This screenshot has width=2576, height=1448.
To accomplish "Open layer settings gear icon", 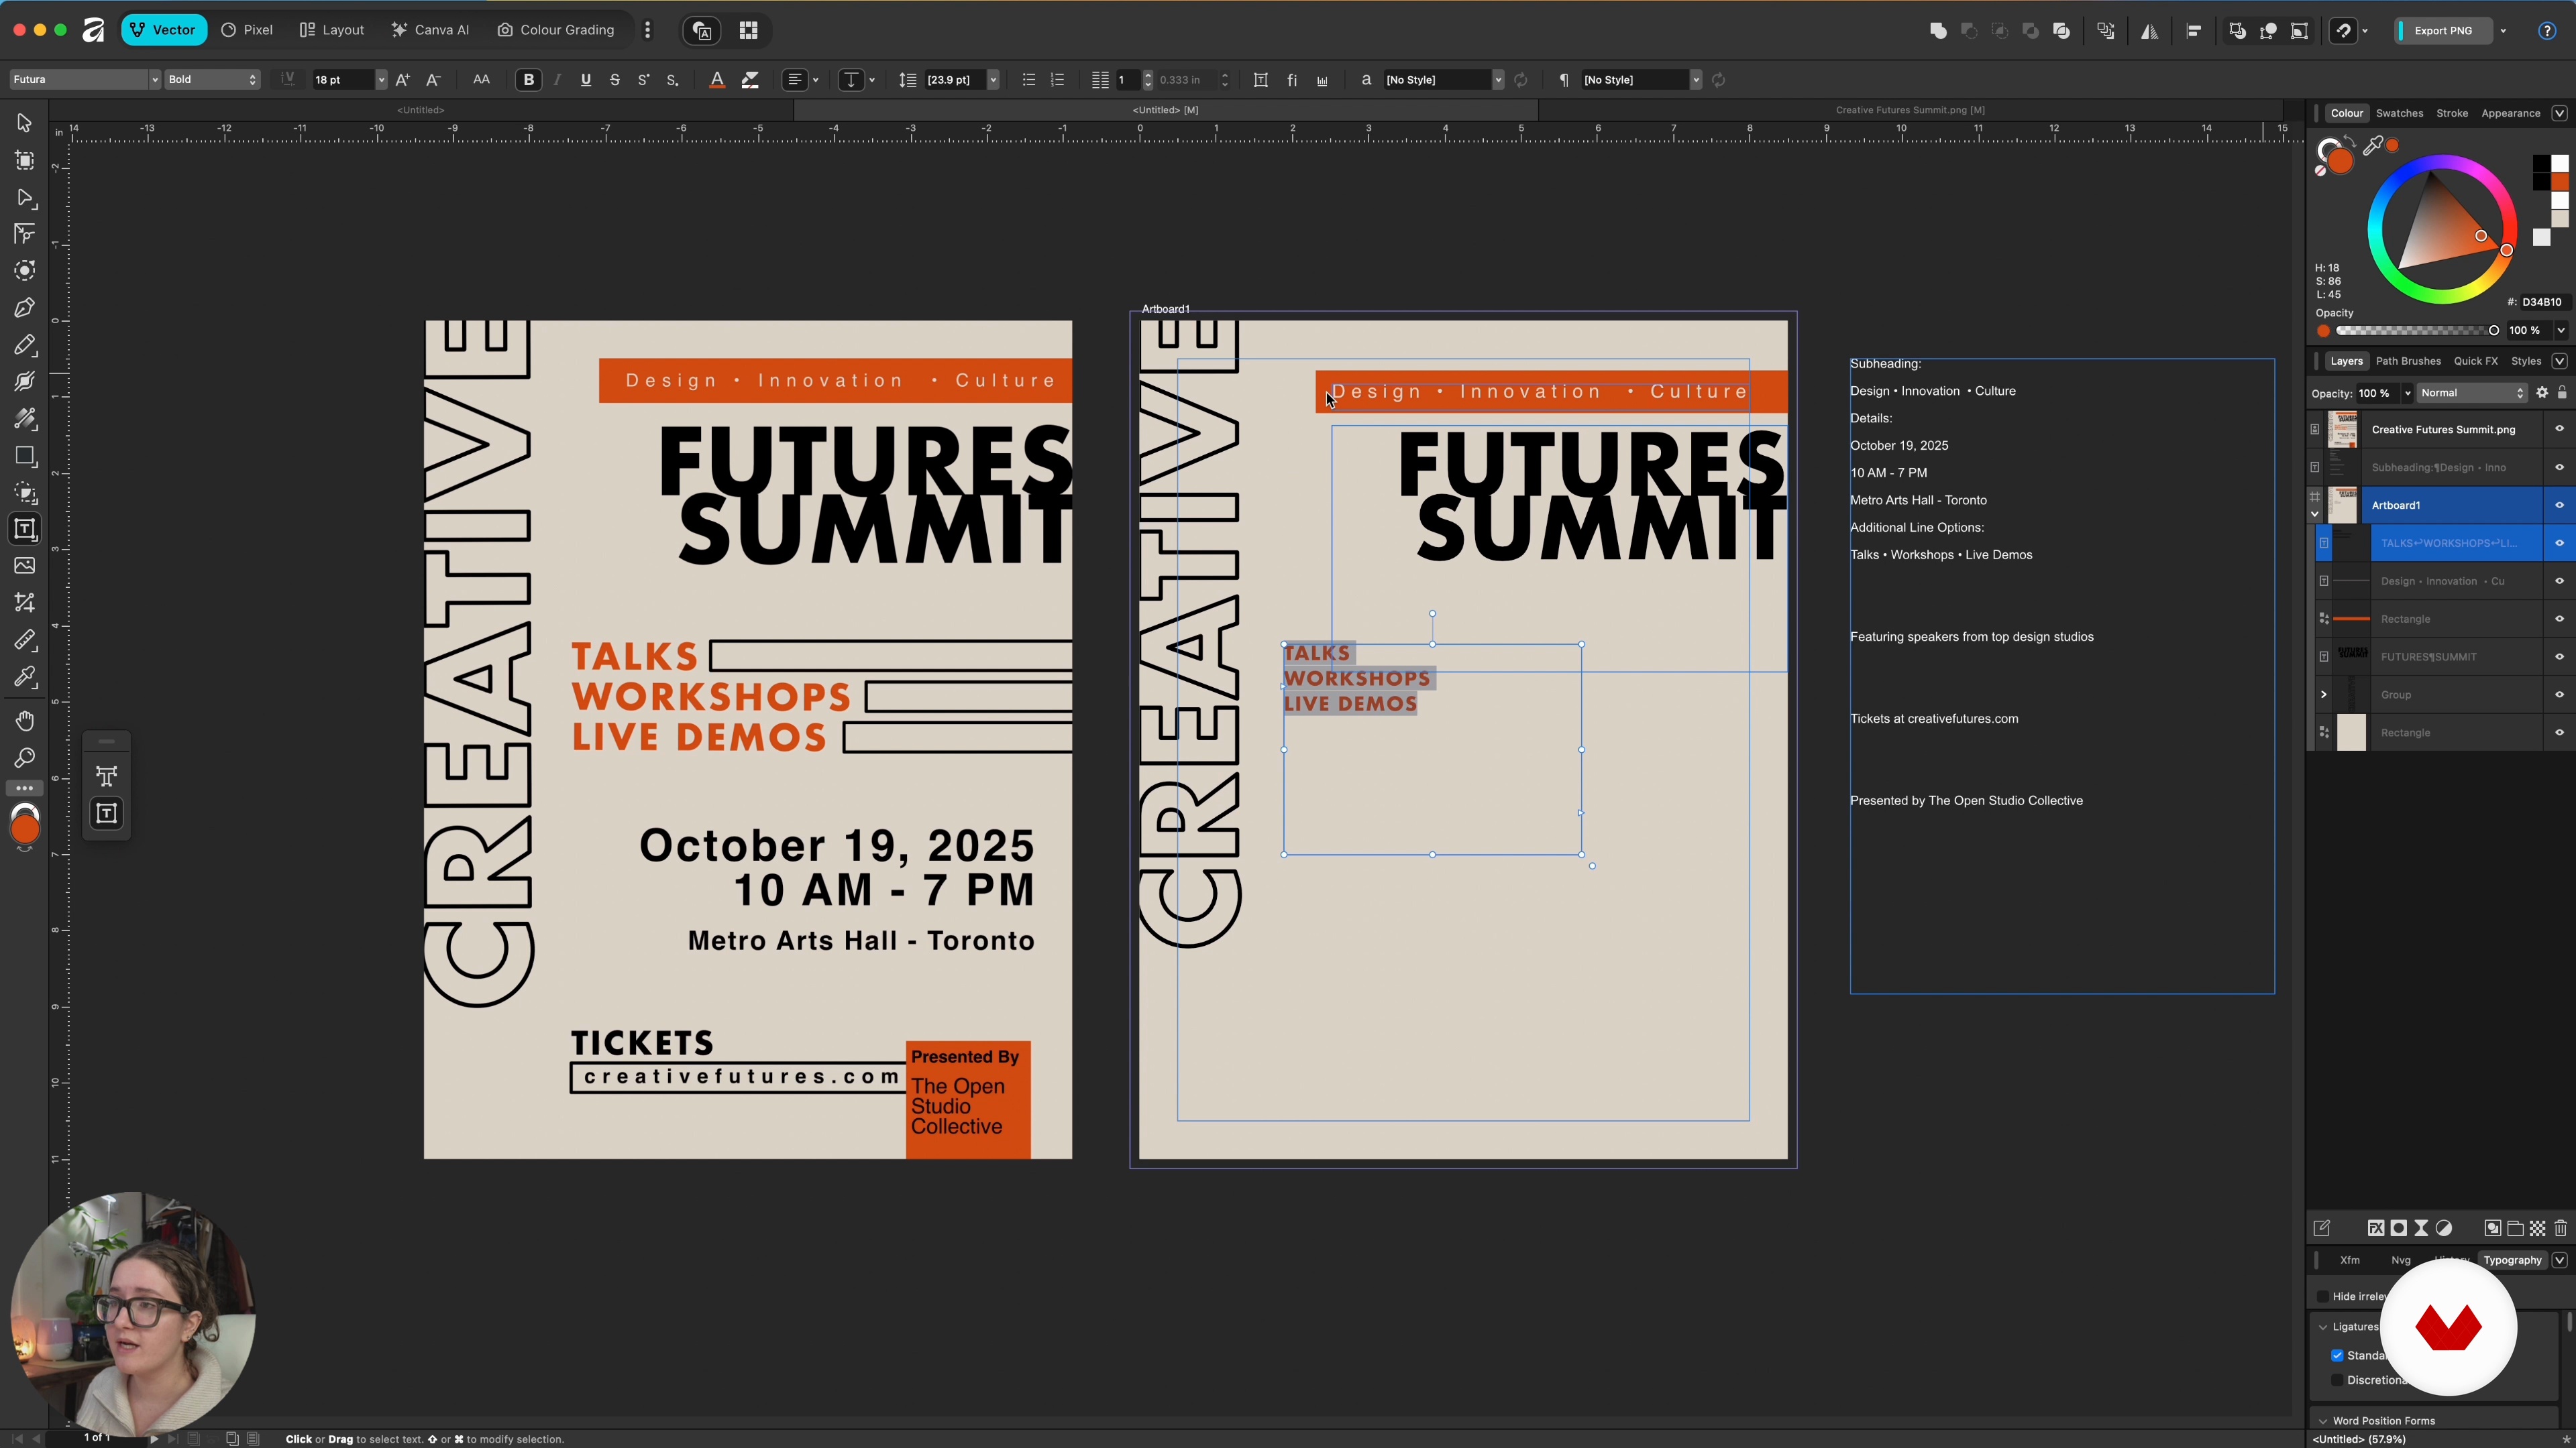I will [x=2541, y=393].
